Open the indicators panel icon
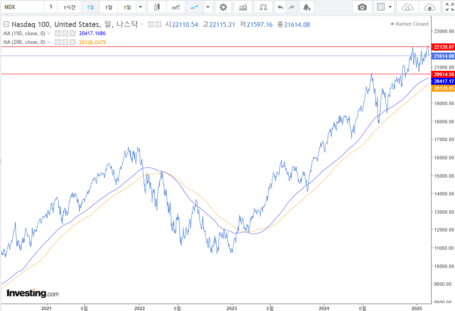Image resolution: width=455 pixels, height=311 pixels. (243, 7)
